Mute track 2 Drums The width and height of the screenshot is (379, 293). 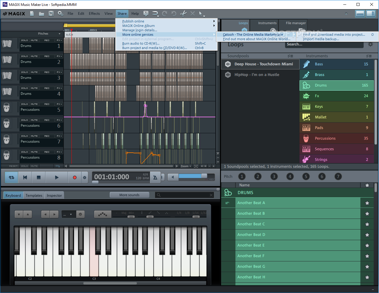pyautogui.click(x=34, y=56)
